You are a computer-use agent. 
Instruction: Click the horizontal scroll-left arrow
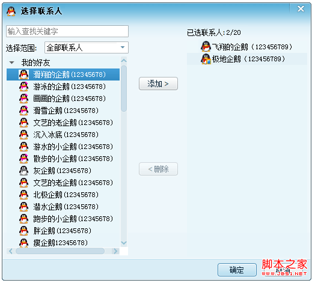pyautogui.click(x=11, y=251)
